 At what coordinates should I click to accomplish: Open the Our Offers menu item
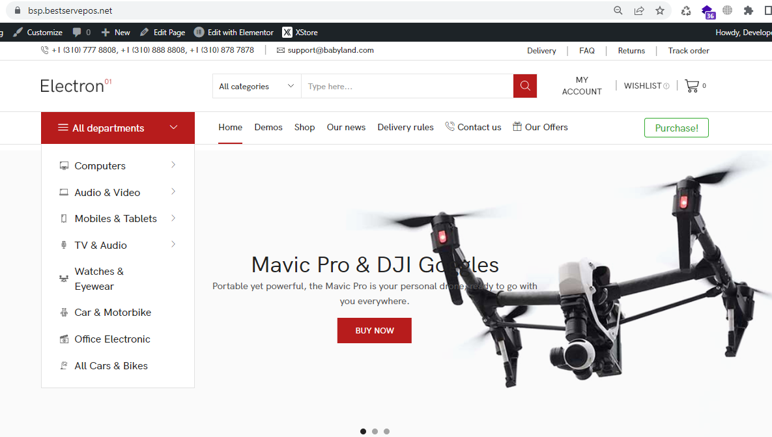pos(540,127)
